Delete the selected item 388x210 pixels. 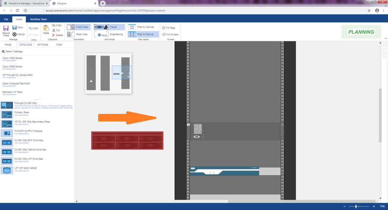[58, 35]
